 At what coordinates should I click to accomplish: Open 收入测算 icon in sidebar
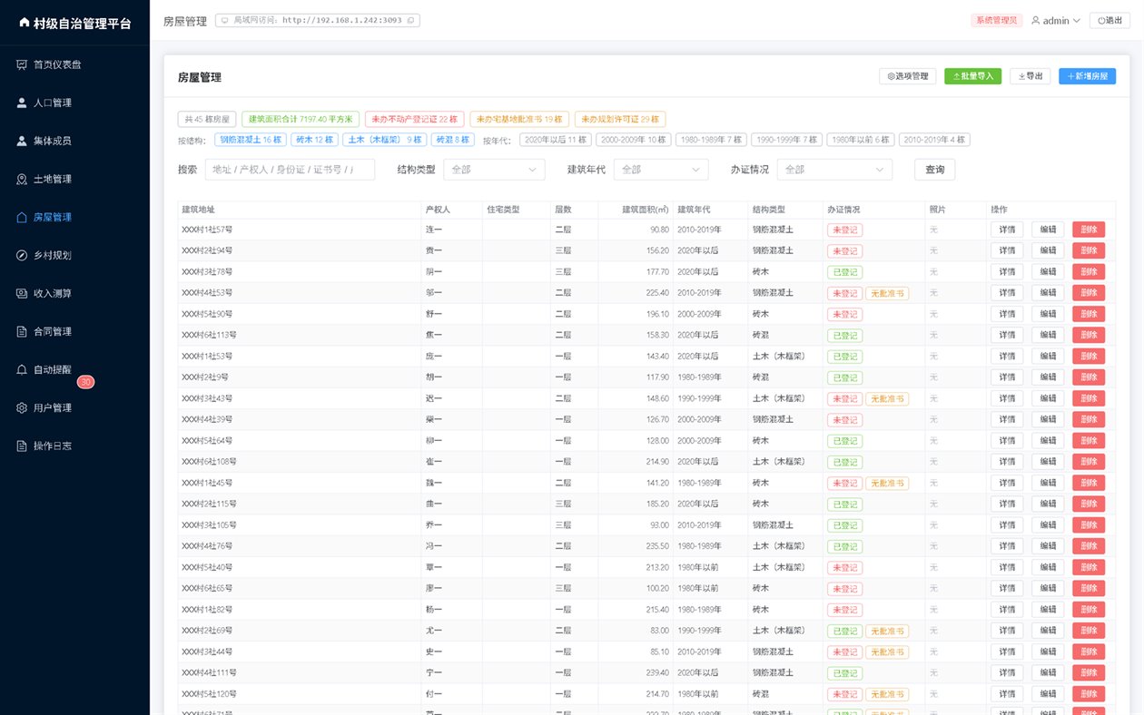pyautogui.click(x=22, y=293)
